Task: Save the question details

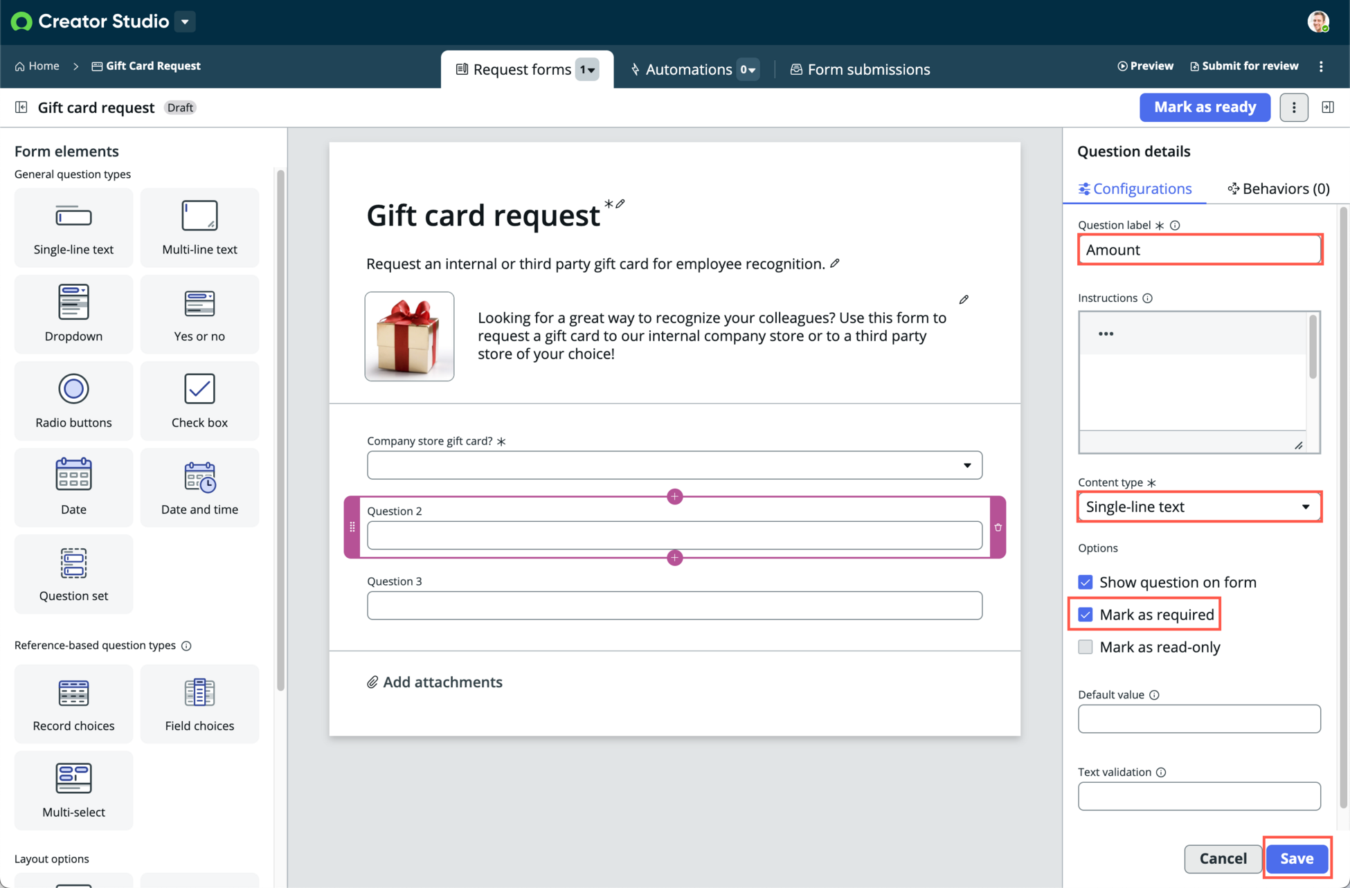Action: [x=1297, y=858]
